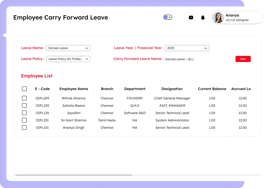
Task: Click the Earned Leave - (EL) carry forward name
Action: click(x=179, y=59)
